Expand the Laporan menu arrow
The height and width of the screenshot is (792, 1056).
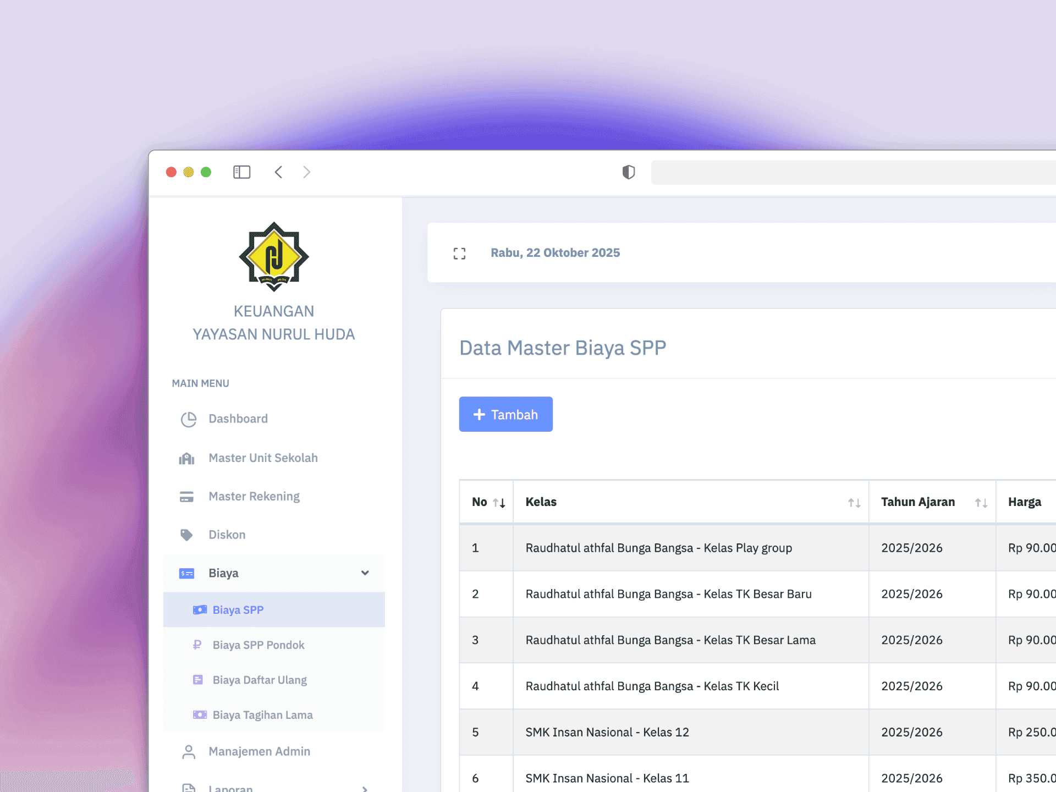pyautogui.click(x=365, y=789)
